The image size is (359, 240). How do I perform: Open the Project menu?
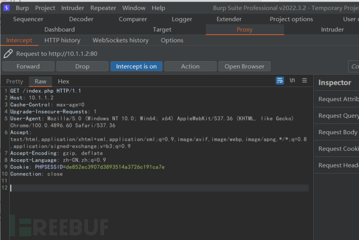click(45, 8)
